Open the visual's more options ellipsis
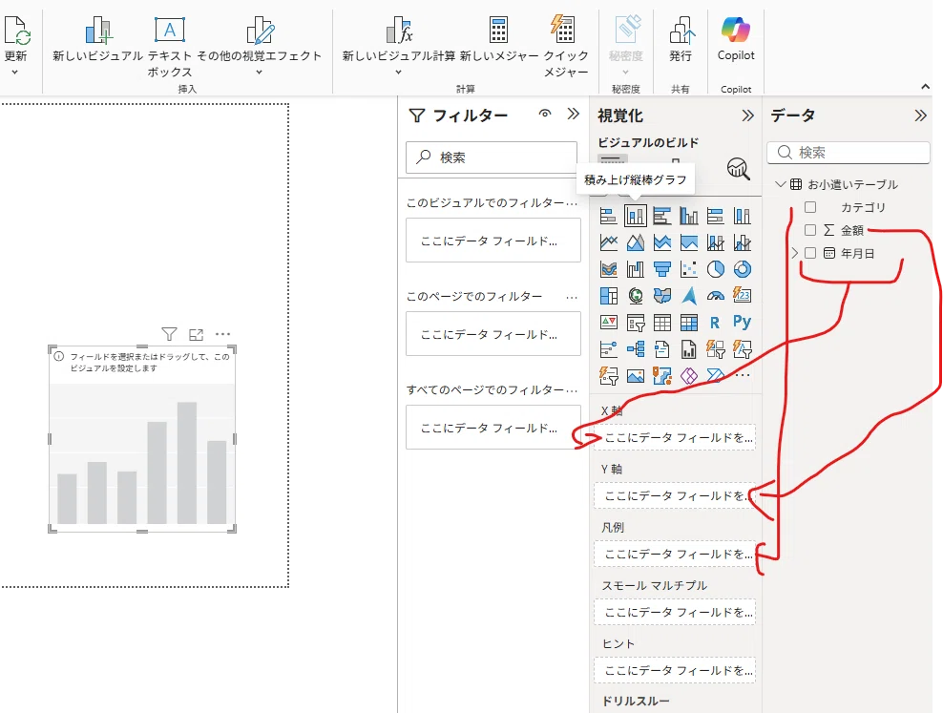This screenshot has width=943, height=713. (x=222, y=334)
